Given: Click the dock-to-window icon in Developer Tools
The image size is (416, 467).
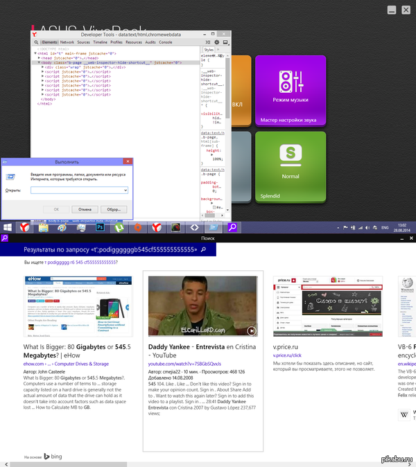Looking at the screenshot, I should coord(225,42).
